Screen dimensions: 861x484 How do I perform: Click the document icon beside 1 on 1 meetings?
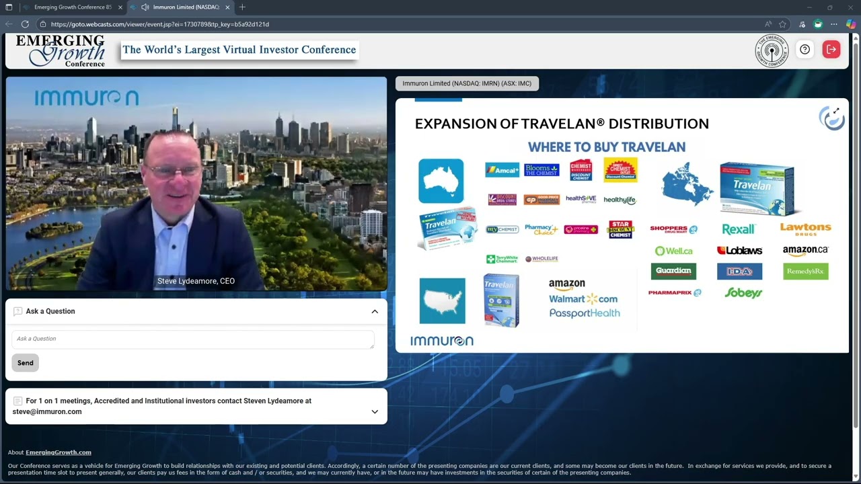point(18,401)
